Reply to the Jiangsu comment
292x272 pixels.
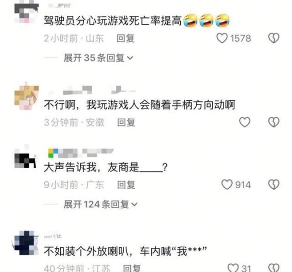click(x=132, y=268)
